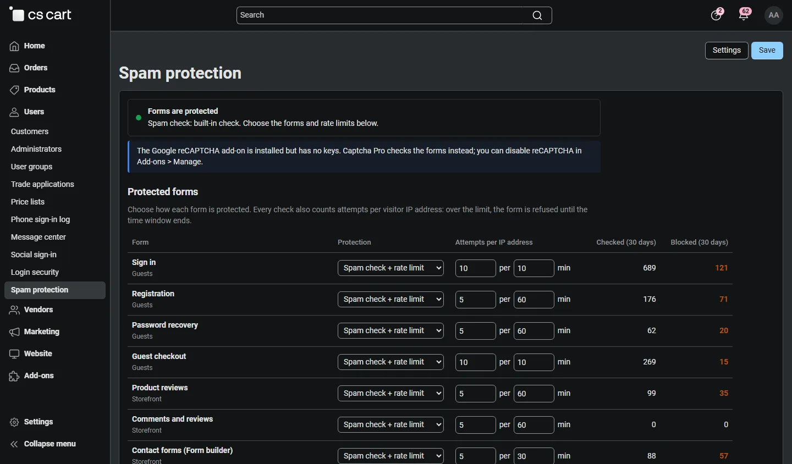
Task: Click Sign in blocked count 121
Action: tap(722, 268)
